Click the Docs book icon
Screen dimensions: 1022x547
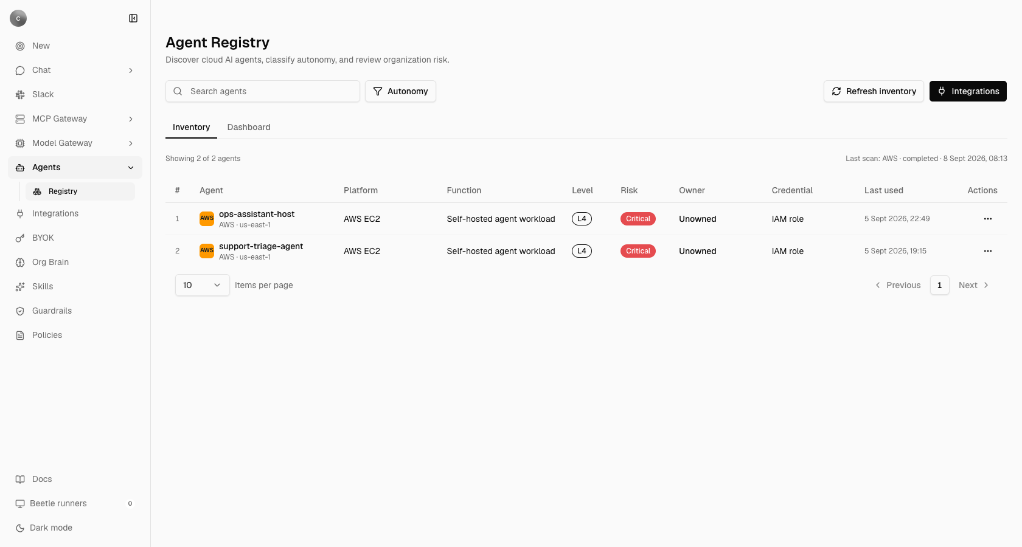(x=20, y=479)
